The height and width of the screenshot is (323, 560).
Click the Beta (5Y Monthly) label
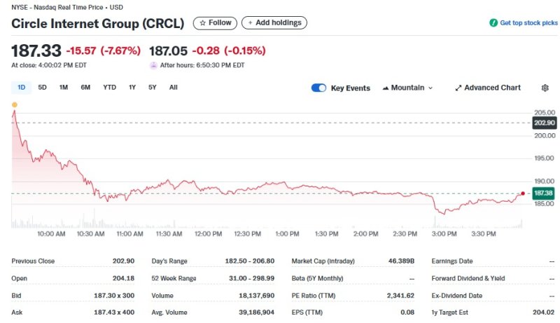coord(317,278)
